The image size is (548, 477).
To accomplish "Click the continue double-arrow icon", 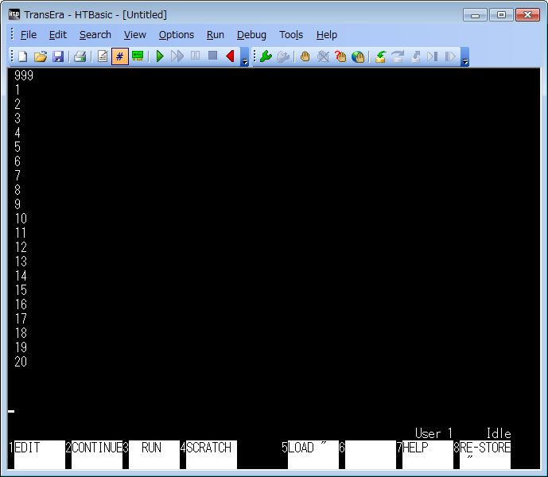I will click(177, 56).
